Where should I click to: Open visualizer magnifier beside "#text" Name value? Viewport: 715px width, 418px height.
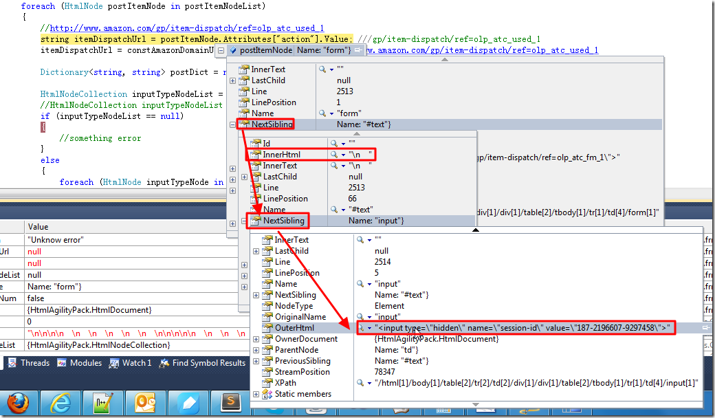334,210
